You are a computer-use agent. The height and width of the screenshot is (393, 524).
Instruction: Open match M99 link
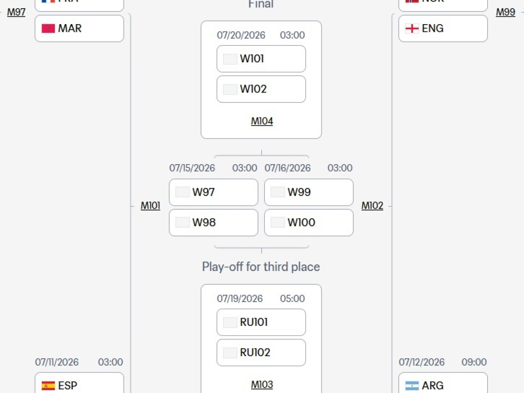(x=506, y=12)
